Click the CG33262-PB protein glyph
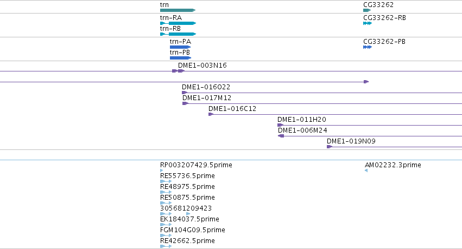This screenshot has width=462, height=249. tap(368, 47)
